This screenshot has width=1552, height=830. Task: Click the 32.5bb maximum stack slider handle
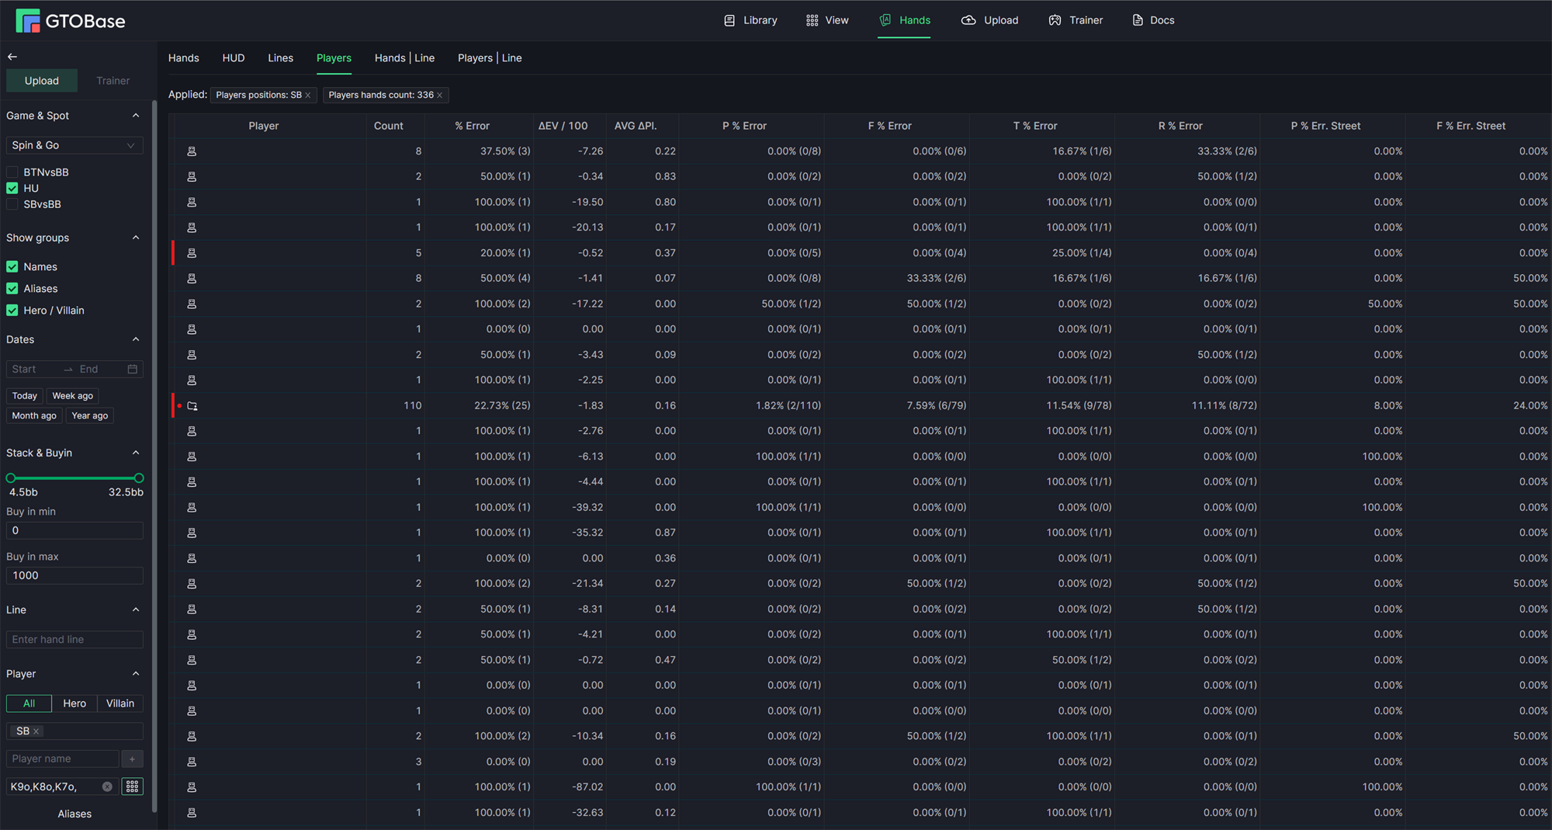click(139, 478)
